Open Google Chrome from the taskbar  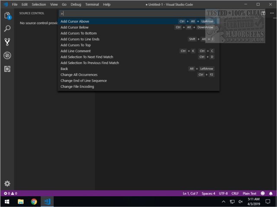(34, 201)
